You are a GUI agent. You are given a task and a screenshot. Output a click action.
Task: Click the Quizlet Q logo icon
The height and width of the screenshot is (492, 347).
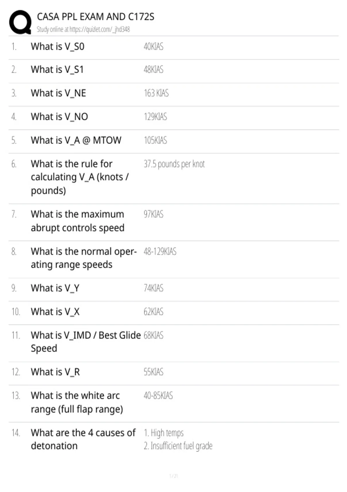pyautogui.click(x=20, y=22)
